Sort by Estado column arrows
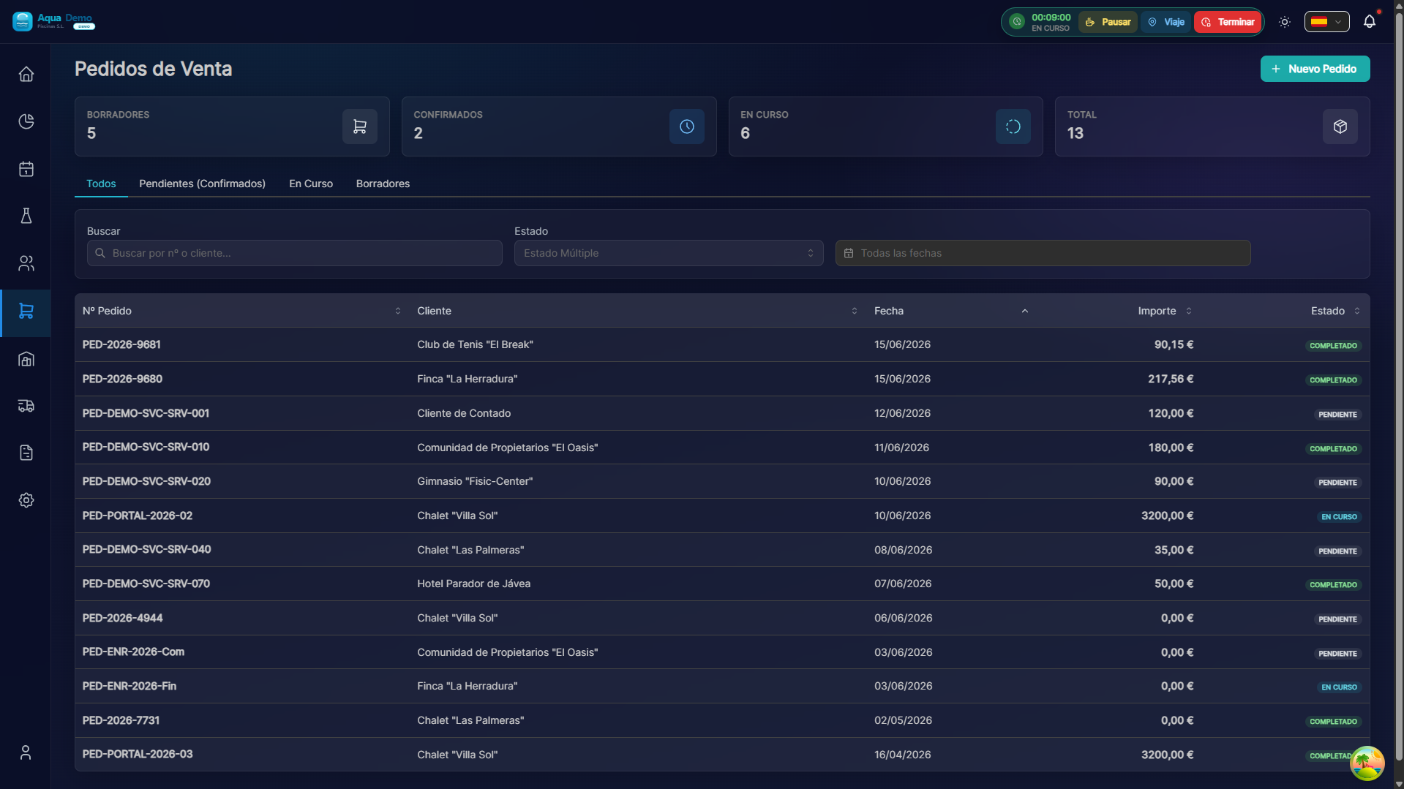Image resolution: width=1404 pixels, height=789 pixels. point(1356,311)
